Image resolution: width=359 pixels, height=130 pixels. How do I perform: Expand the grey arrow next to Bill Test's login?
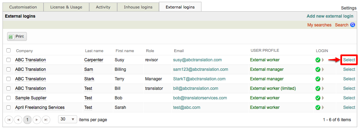[323, 88]
